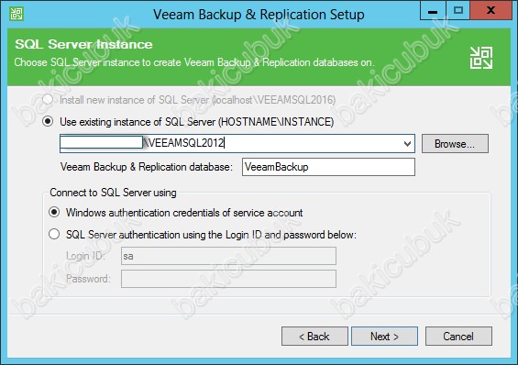Proceed with the Next button
The width and height of the screenshot is (518, 365).
tap(384, 337)
